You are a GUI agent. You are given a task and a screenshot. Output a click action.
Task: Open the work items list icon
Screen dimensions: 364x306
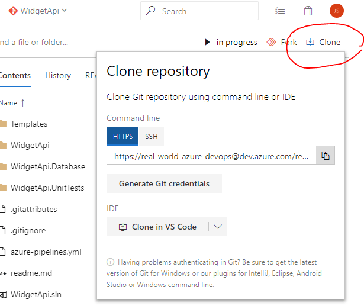tap(280, 11)
